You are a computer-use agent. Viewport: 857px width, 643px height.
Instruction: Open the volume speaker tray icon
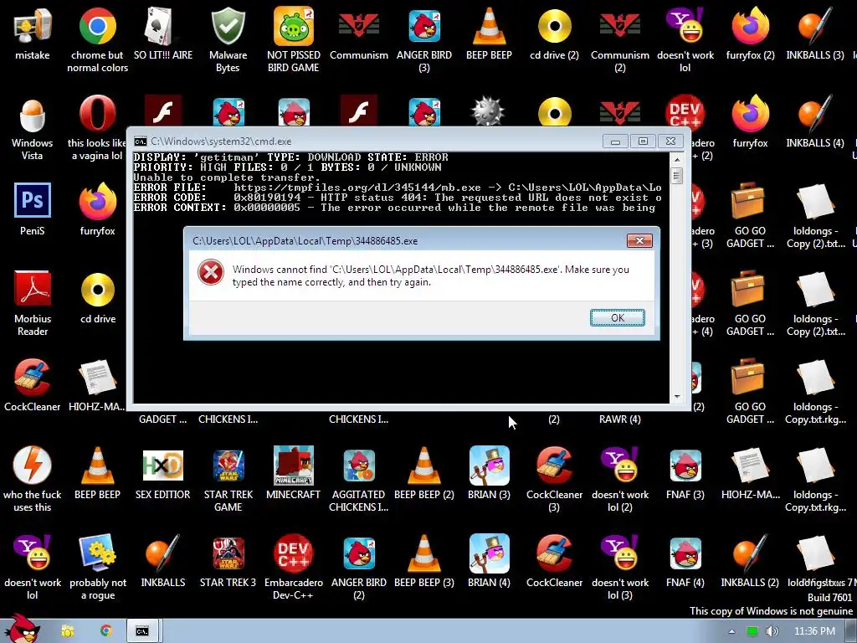point(772,631)
